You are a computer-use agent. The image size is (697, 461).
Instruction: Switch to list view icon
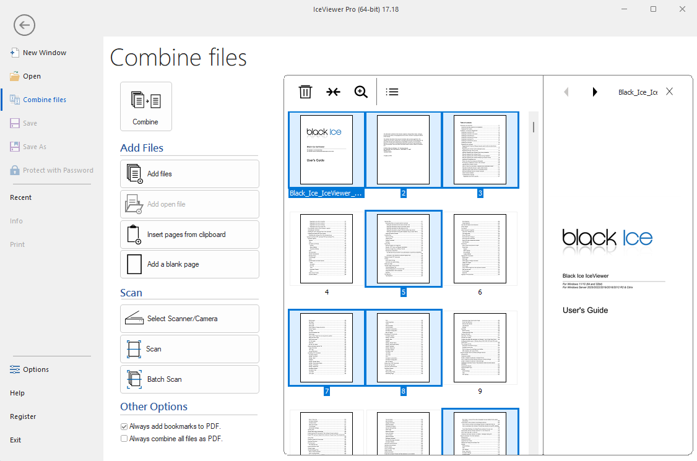[x=392, y=92]
